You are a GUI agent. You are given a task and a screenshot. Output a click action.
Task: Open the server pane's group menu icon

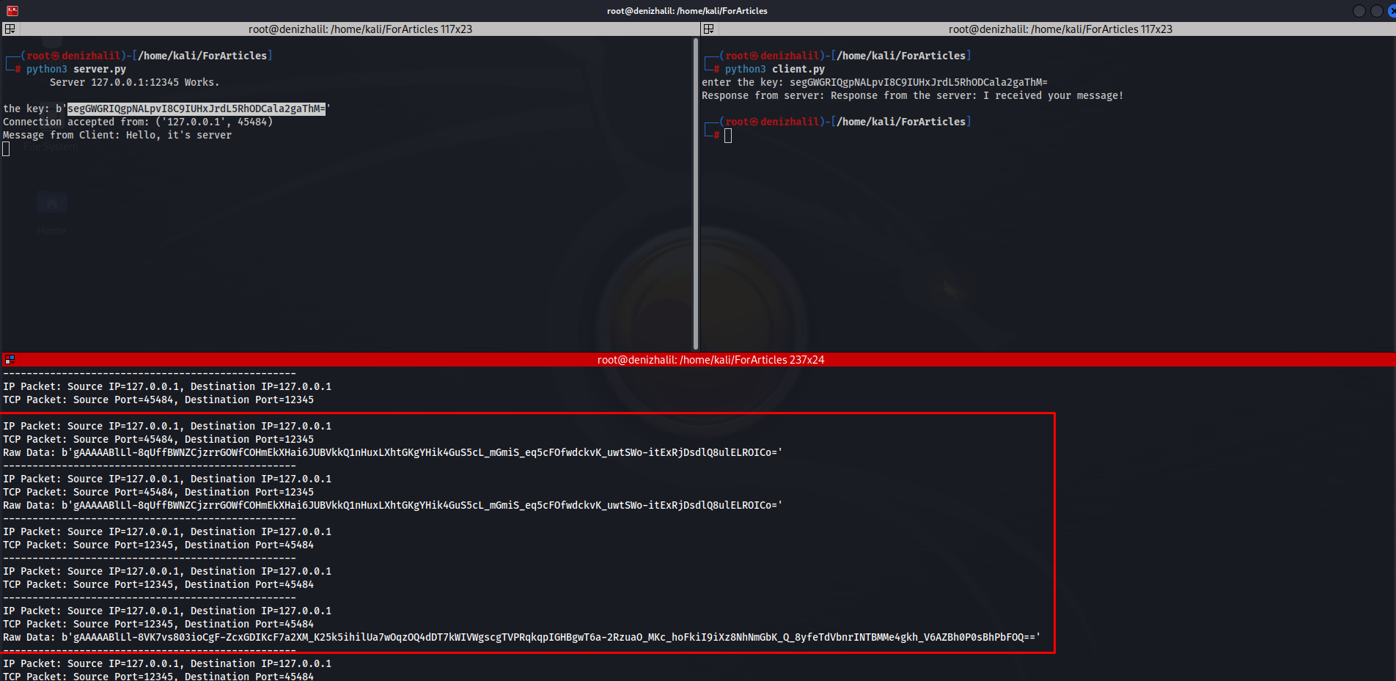(x=10, y=29)
